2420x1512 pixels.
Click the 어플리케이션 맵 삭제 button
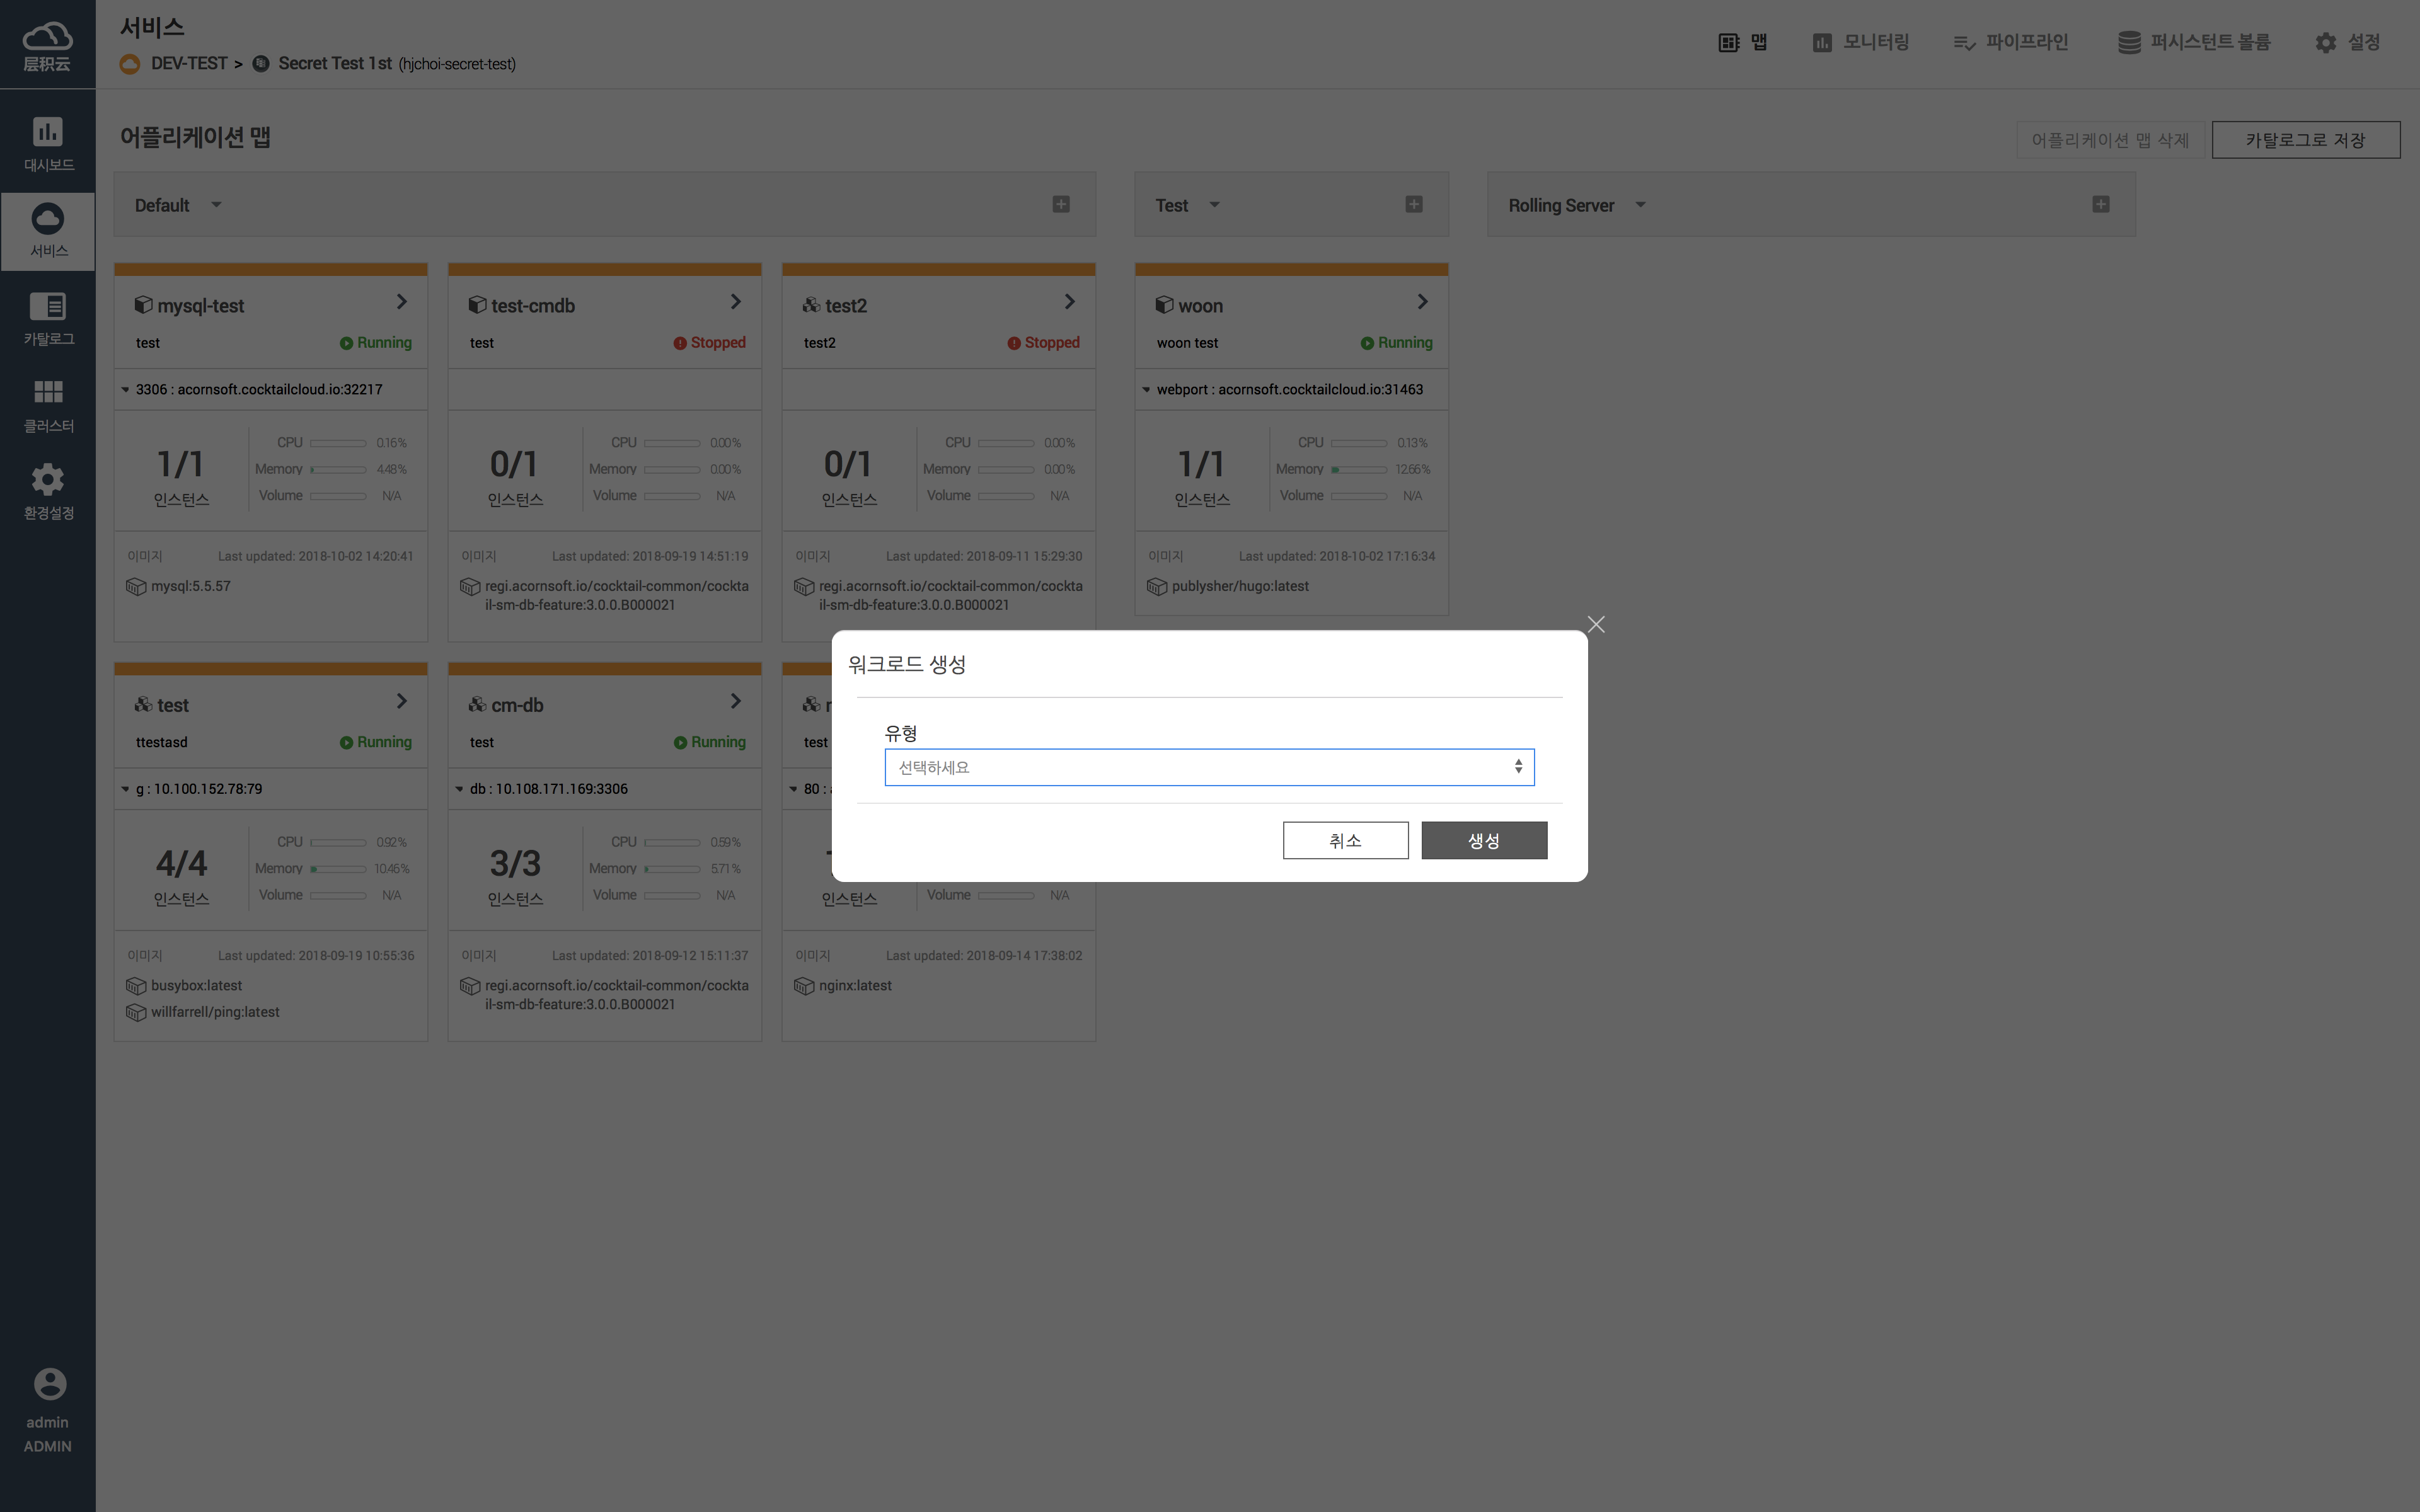(x=2110, y=140)
